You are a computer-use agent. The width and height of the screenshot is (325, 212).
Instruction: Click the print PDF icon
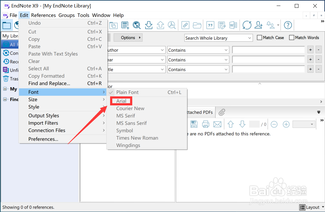pyautogui.click(x=206, y=124)
